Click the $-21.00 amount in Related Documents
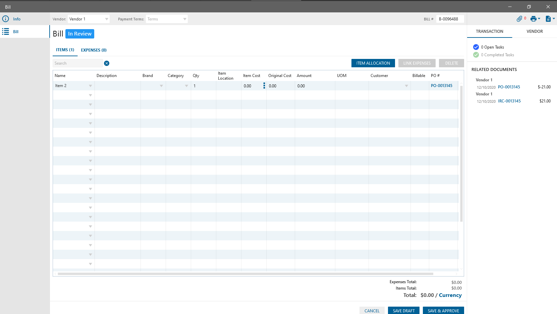 click(544, 87)
